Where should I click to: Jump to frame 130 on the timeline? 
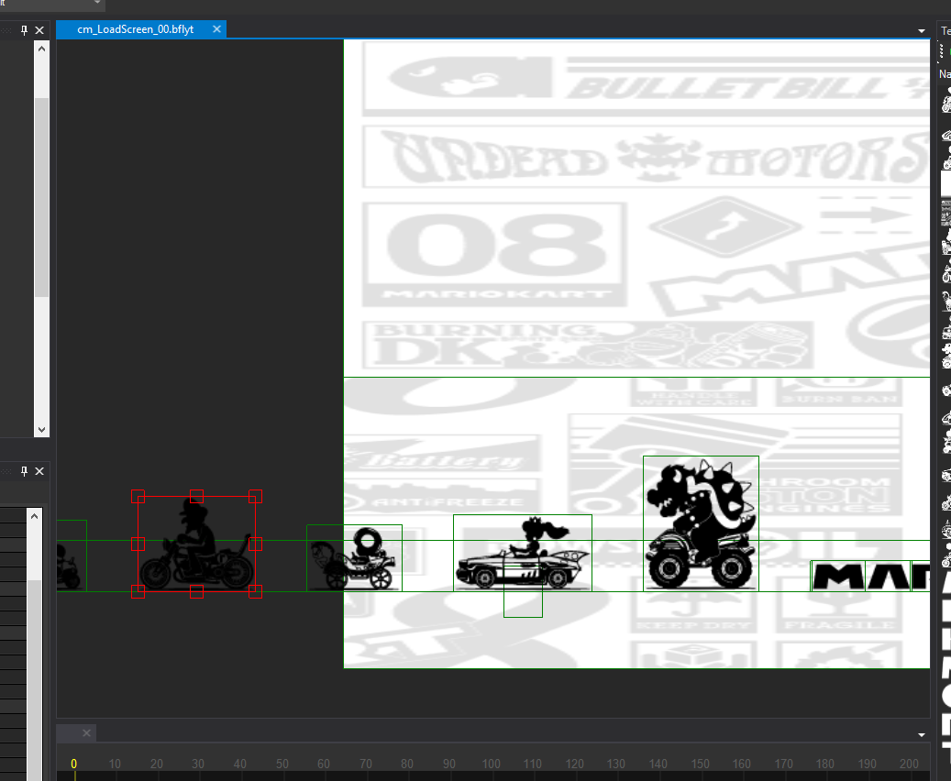(x=615, y=764)
